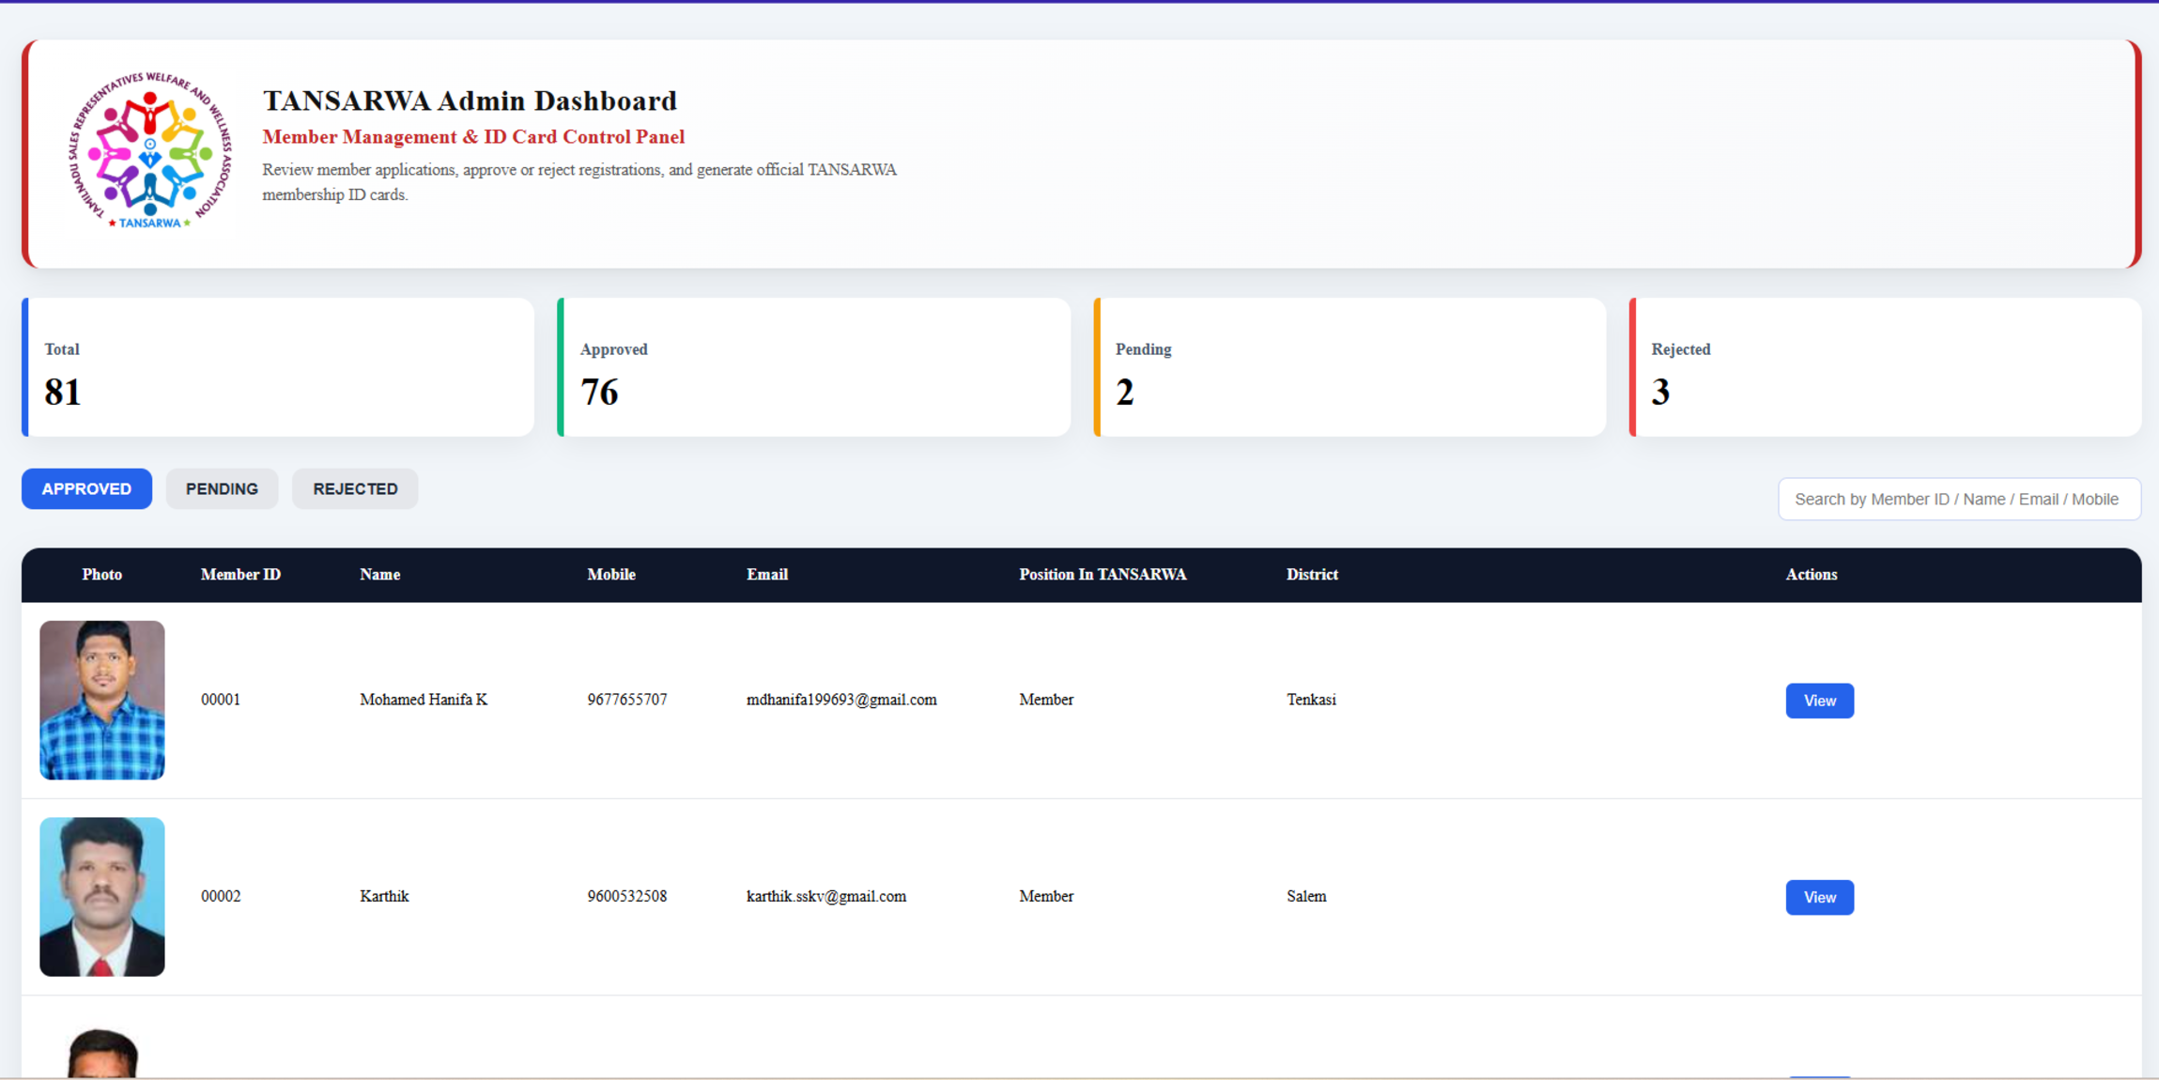Click View button for Karthik
Image resolution: width=2159 pixels, height=1080 pixels.
pos(1819,897)
